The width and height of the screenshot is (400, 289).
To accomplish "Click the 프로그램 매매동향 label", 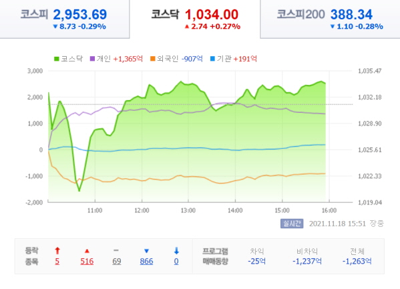I will tap(215, 256).
